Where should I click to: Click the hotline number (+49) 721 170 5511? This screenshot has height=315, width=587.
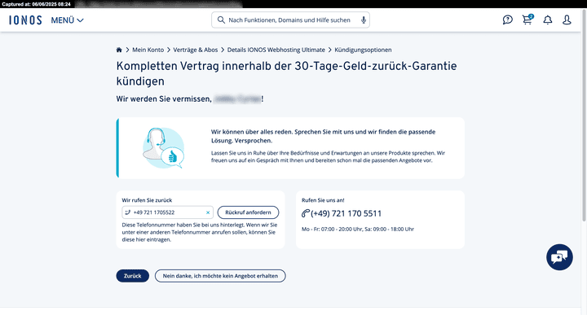[x=346, y=213]
